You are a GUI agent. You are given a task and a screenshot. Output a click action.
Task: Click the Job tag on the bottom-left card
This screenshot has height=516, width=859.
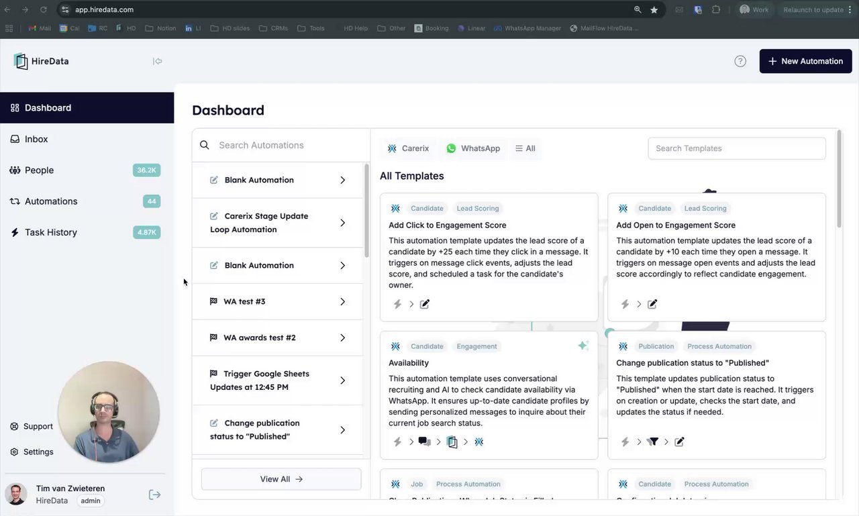[x=417, y=484]
